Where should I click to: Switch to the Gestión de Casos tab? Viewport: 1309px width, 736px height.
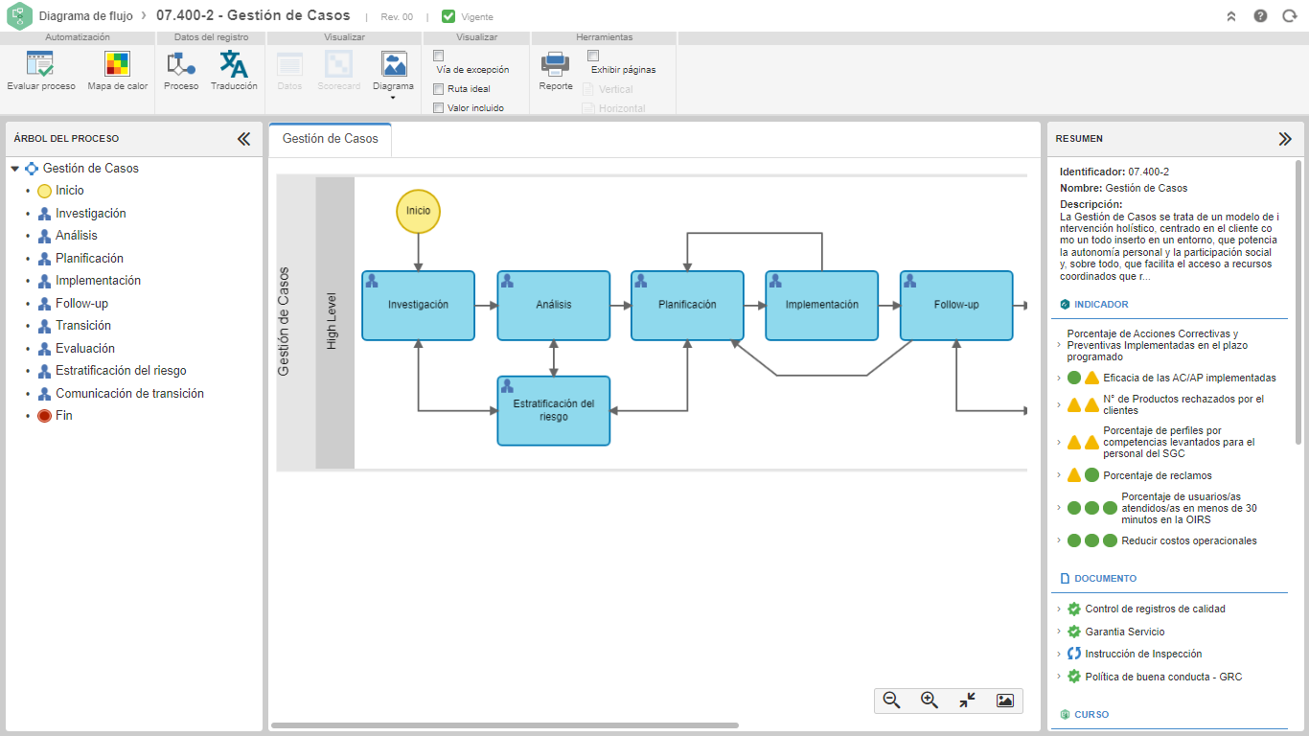331,139
